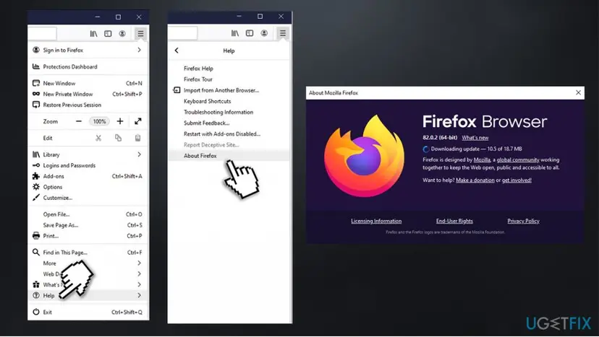The width and height of the screenshot is (599, 337).
Task: Click URL bar field in left window
Action: [42, 33]
